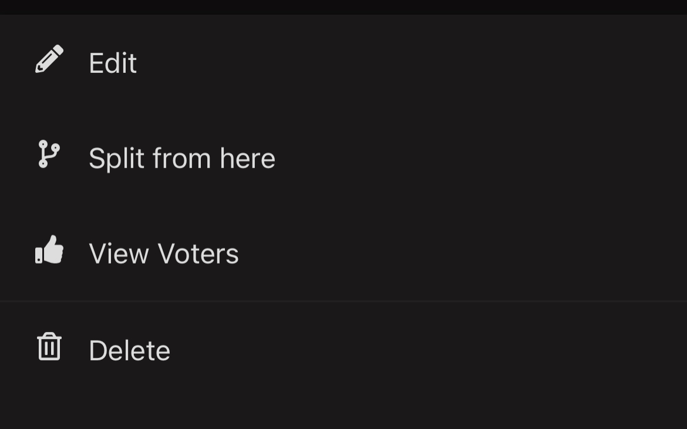The height and width of the screenshot is (429, 687).
Task: Choose Edit from the context menu
Action: coord(113,63)
